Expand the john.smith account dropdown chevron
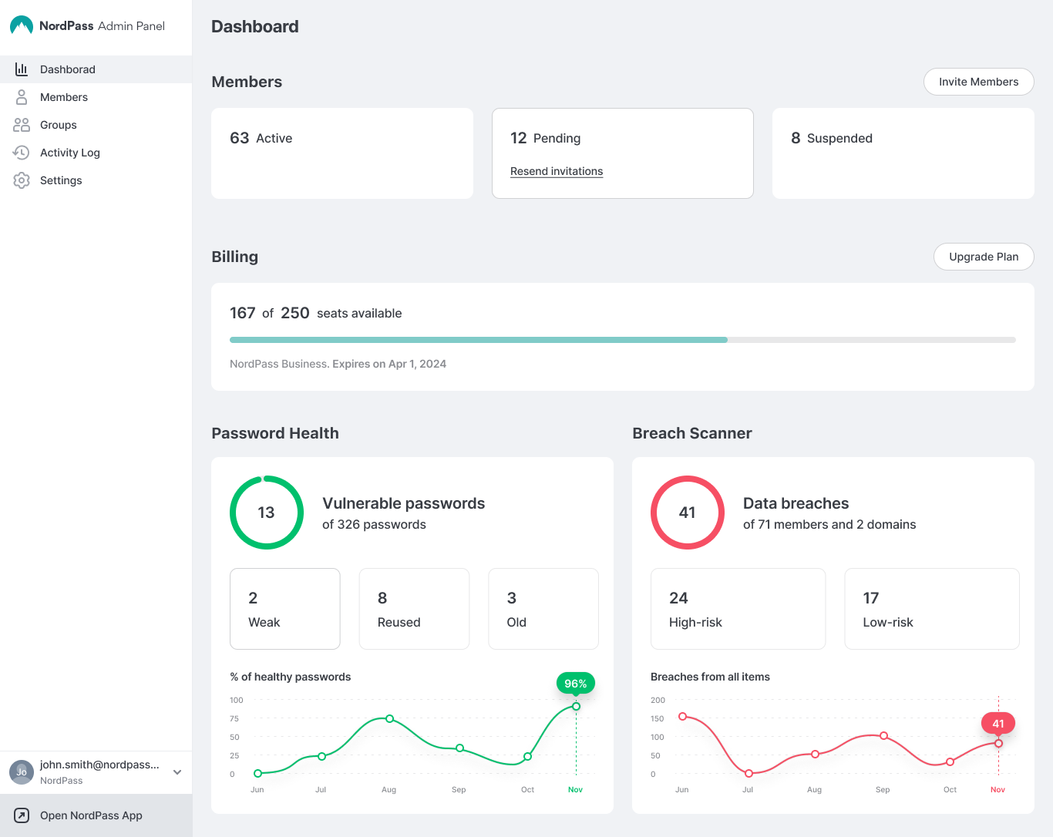Image resolution: width=1053 pixels, height=837 pixels. (x=177, y=772)
